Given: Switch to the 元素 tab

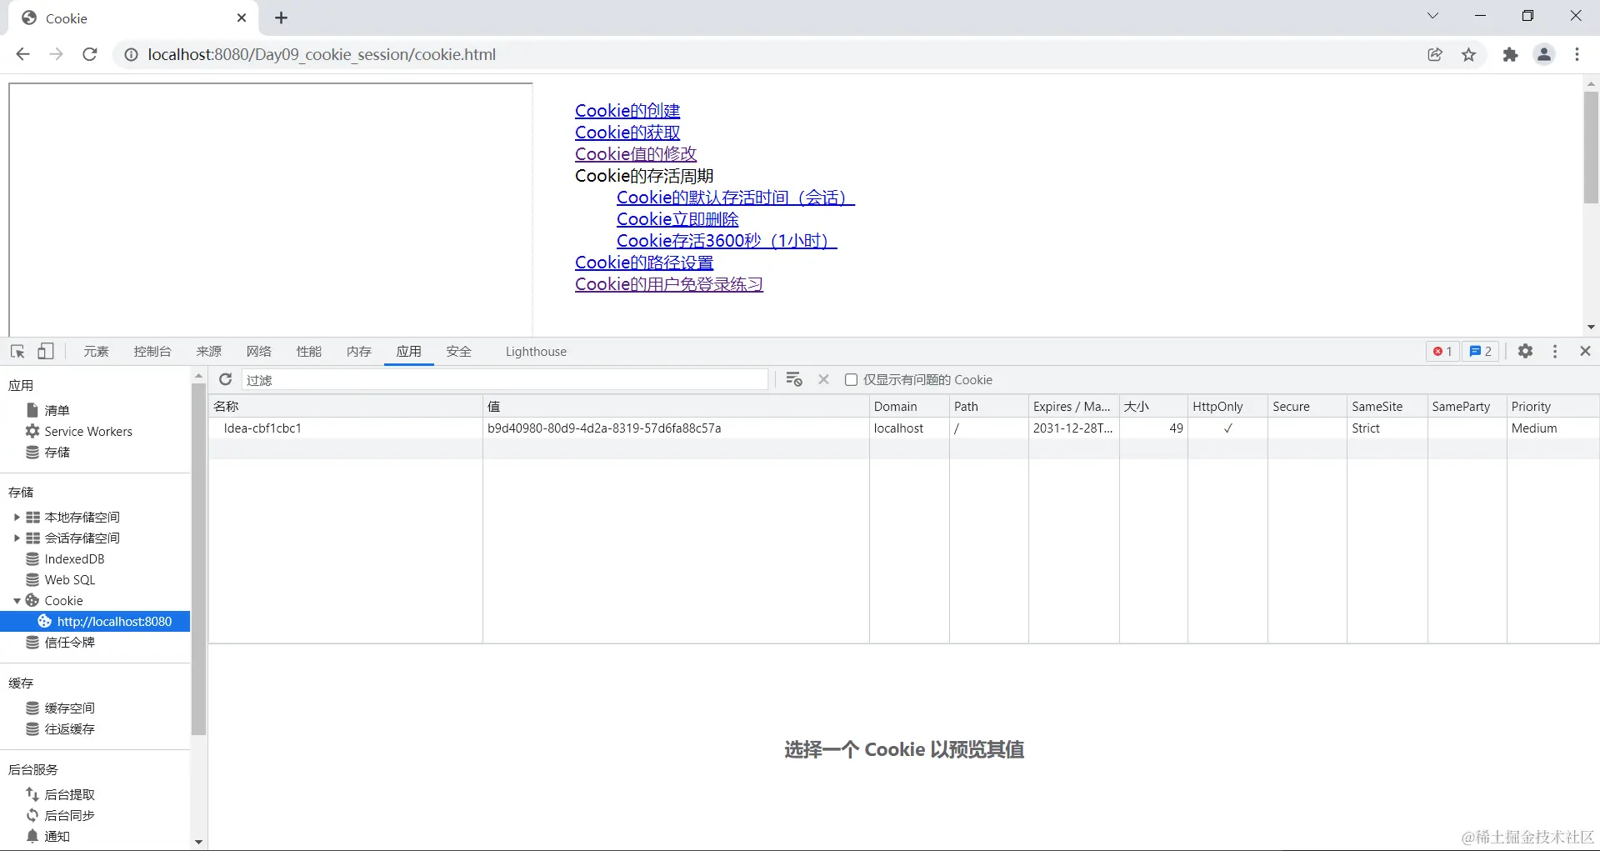Looking at the screenshot, I should click(96, 352).
